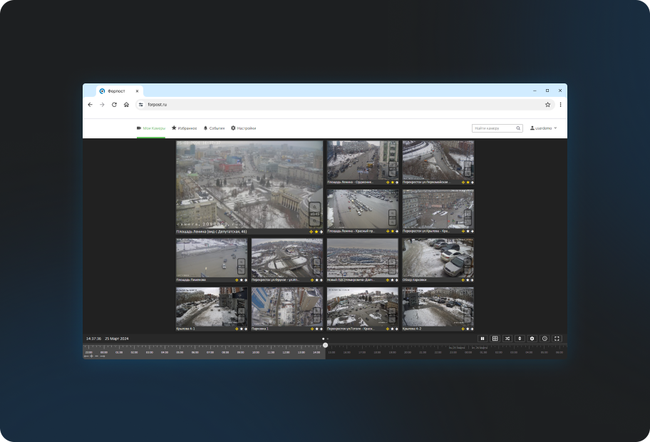
Task: Click the up-down arrows icon in toolbar
Action: [520, 339]
